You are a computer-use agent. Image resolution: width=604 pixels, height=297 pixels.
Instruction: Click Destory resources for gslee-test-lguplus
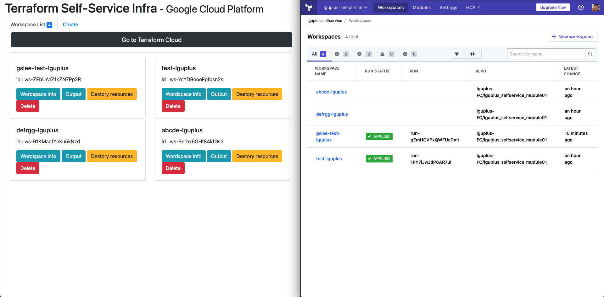click(112, 94)
